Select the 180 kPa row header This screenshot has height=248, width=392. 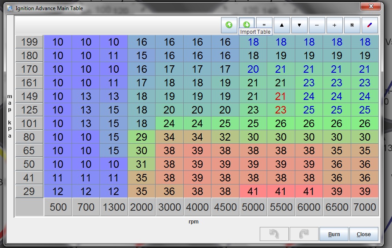pos(29,55)
